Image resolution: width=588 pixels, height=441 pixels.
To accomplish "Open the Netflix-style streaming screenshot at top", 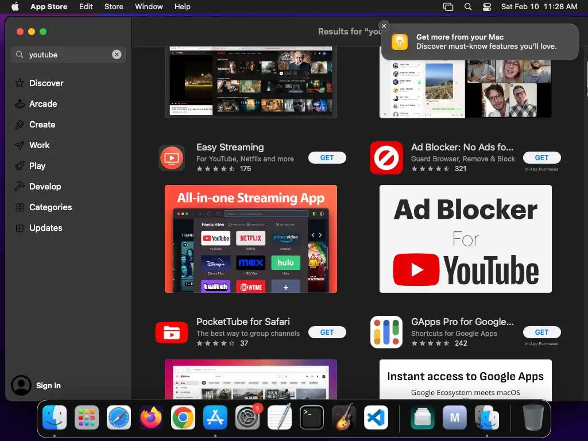I will point(251,82).
